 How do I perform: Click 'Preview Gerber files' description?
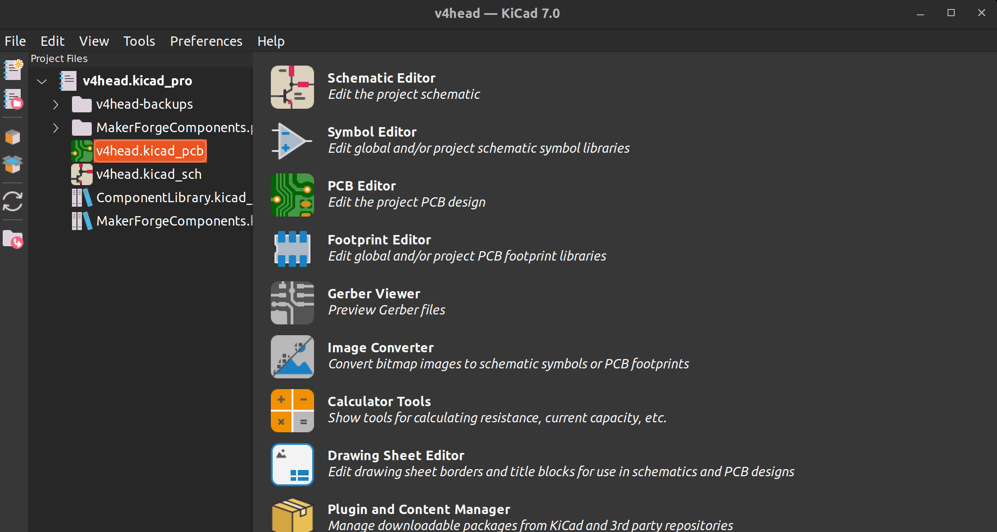coord(386,310)
